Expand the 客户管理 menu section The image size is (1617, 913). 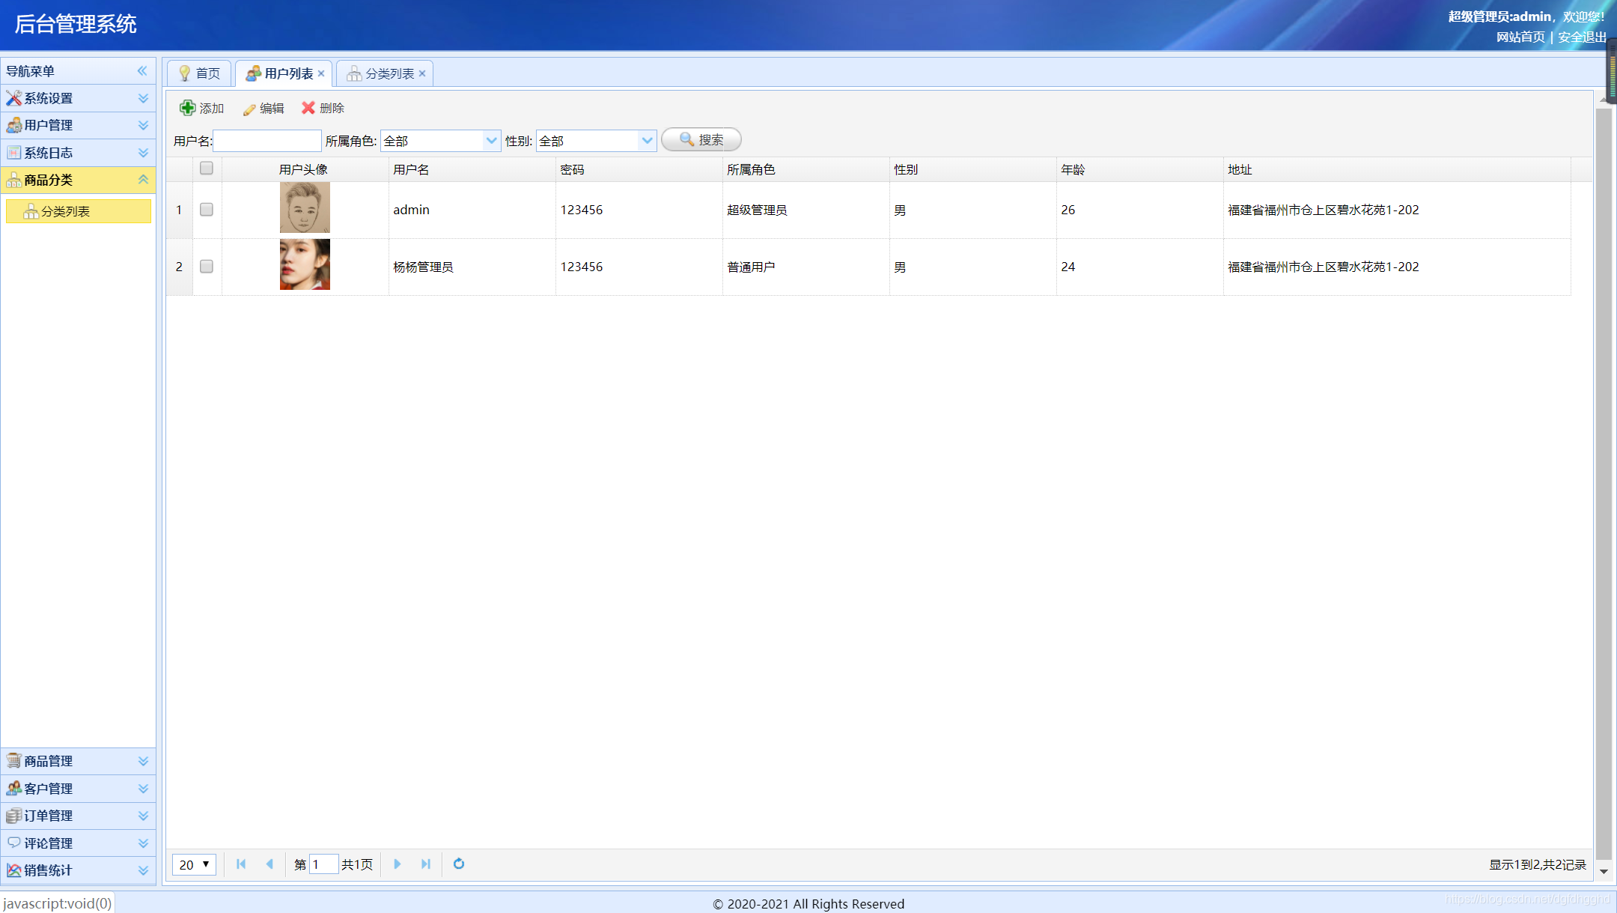click(78, 789)
